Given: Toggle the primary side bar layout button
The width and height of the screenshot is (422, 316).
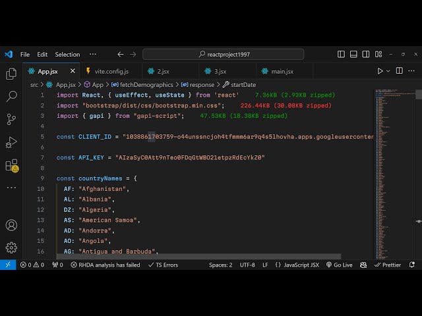Looking at the screenshot, I should [x=353, y=54].
